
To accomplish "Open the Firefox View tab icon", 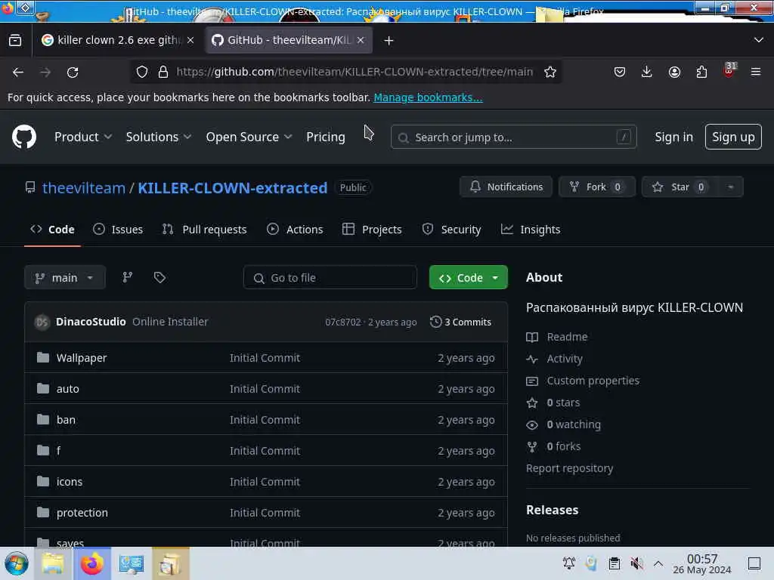I will (15, 40).
